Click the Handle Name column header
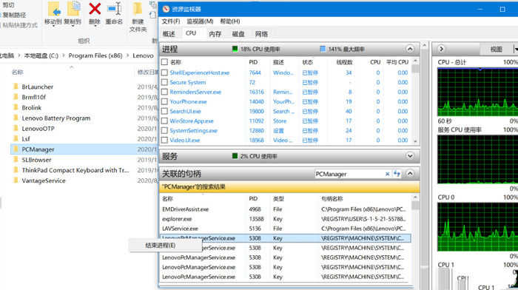Image resolution: width=518 pixels, height=290 pixels. pyautogui.click(x=332, y=198)
